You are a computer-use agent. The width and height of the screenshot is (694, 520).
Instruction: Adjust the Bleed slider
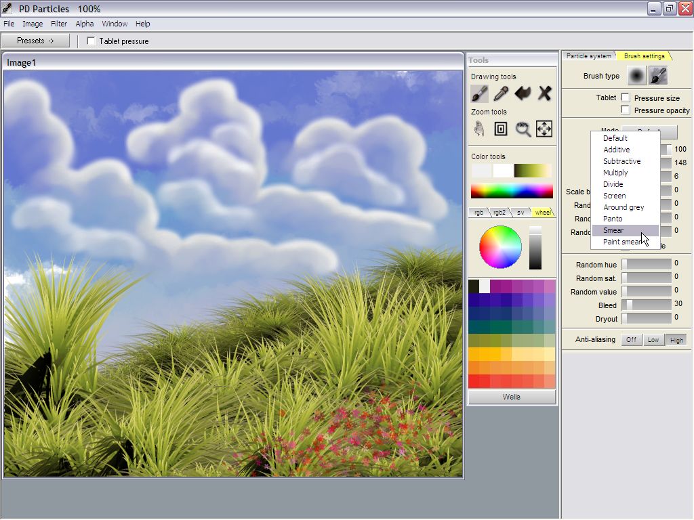(647, 305)
